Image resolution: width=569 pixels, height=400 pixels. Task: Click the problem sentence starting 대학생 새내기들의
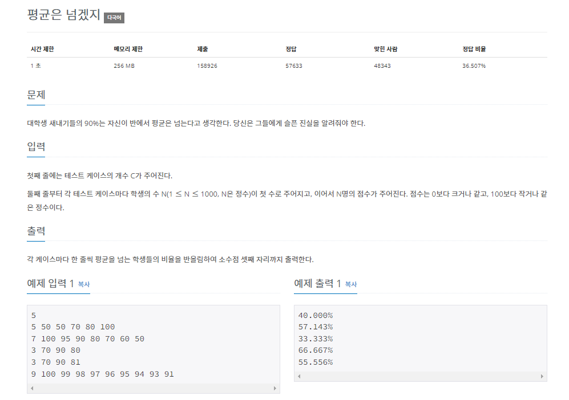[196, 124]
